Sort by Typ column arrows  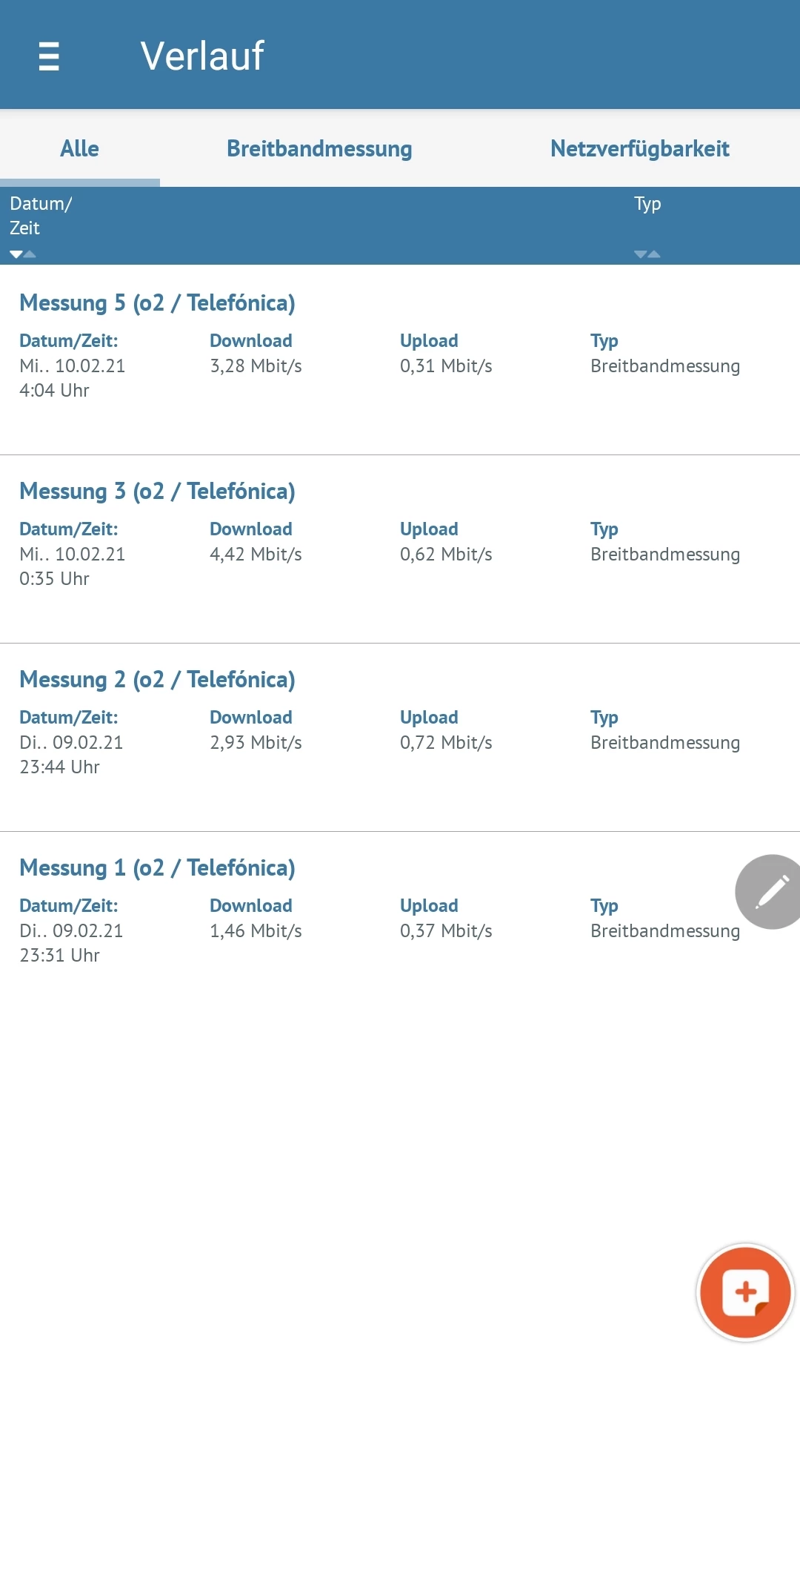click(x=647, y=254)
